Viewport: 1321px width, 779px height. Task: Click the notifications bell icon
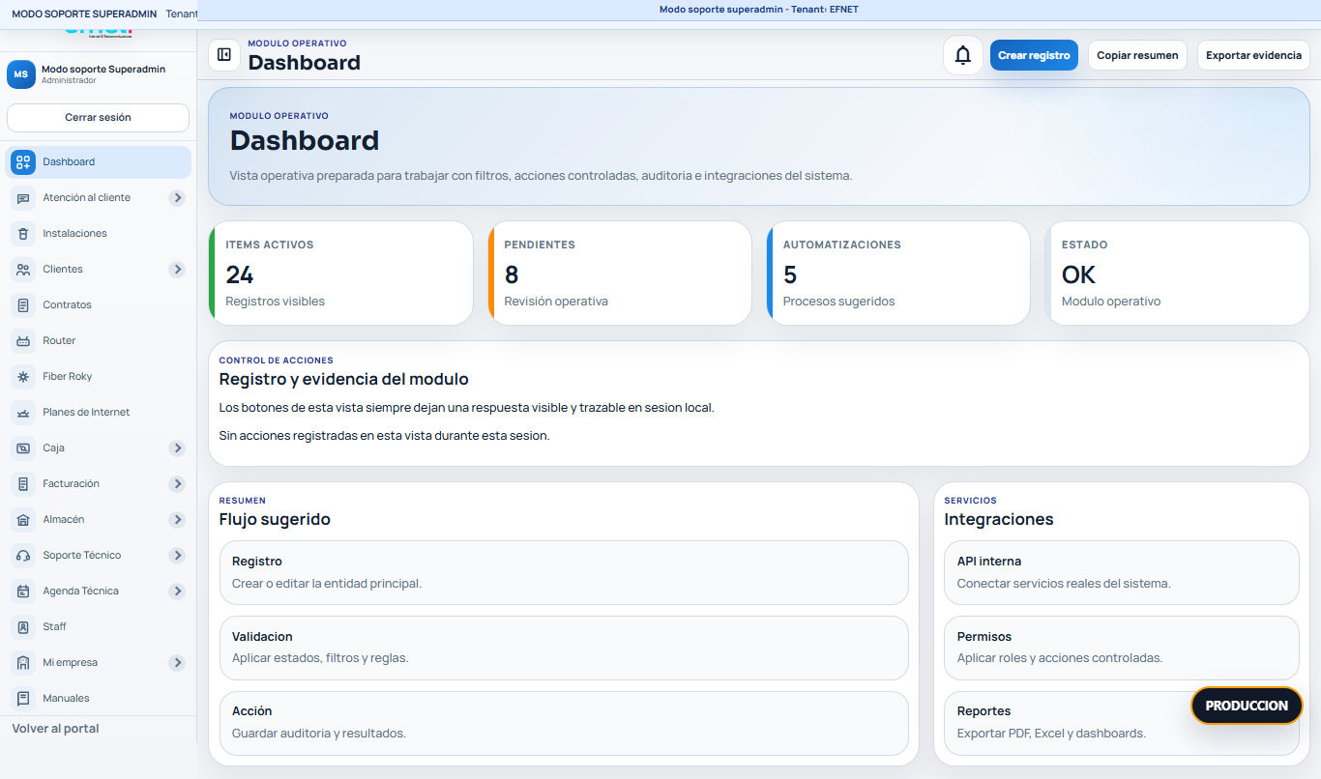pyautogui.click(x=963, y=55)
